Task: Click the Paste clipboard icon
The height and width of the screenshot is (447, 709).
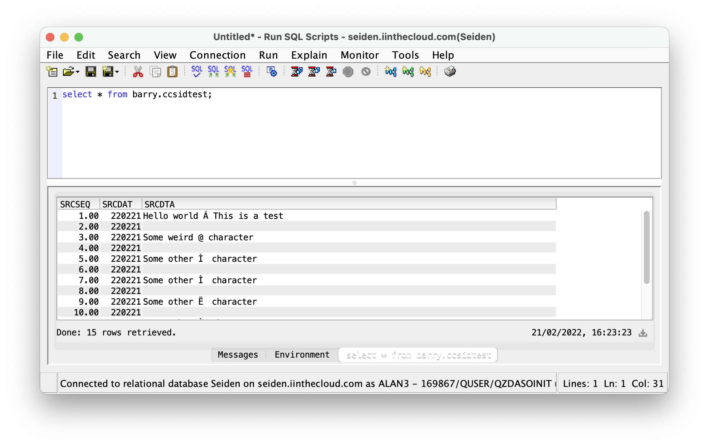Action: [x=172, y=72]
